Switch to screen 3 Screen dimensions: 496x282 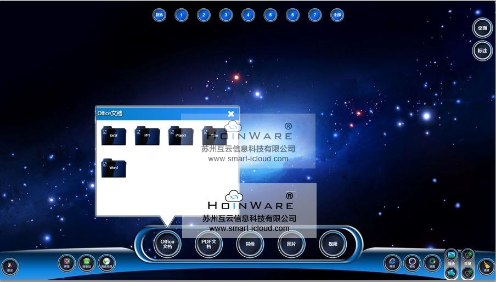(x=226, y=15)
